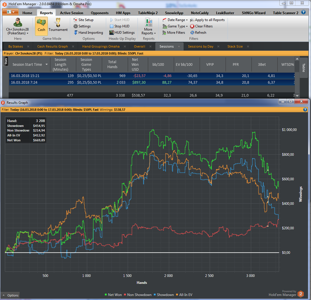This screenshot has height=300, width=311.
Task: Expand the Session Start Time column dropdown
Action: click(x=47, y=65)
